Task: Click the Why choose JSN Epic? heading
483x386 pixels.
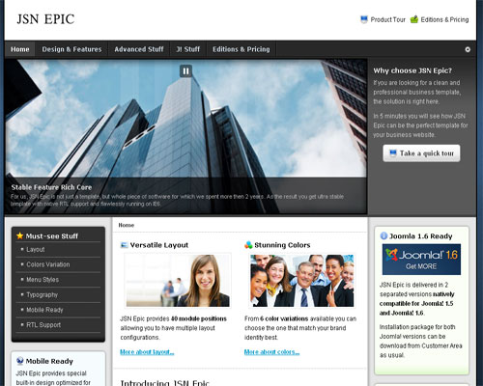Action: coord(412,70)
